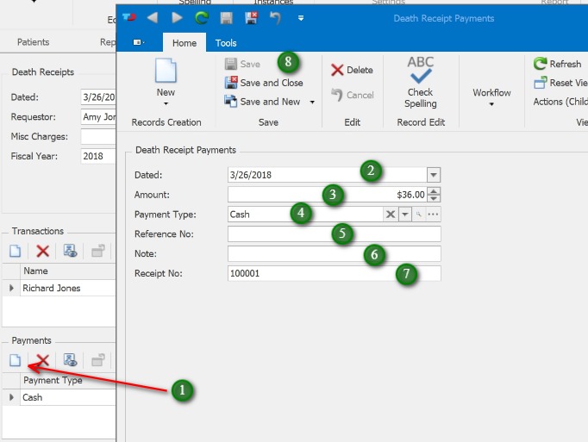The height and width of the screenshot is (442, 588).
Task: Click the green refresh icon in title bar
Action: [202, 17]
